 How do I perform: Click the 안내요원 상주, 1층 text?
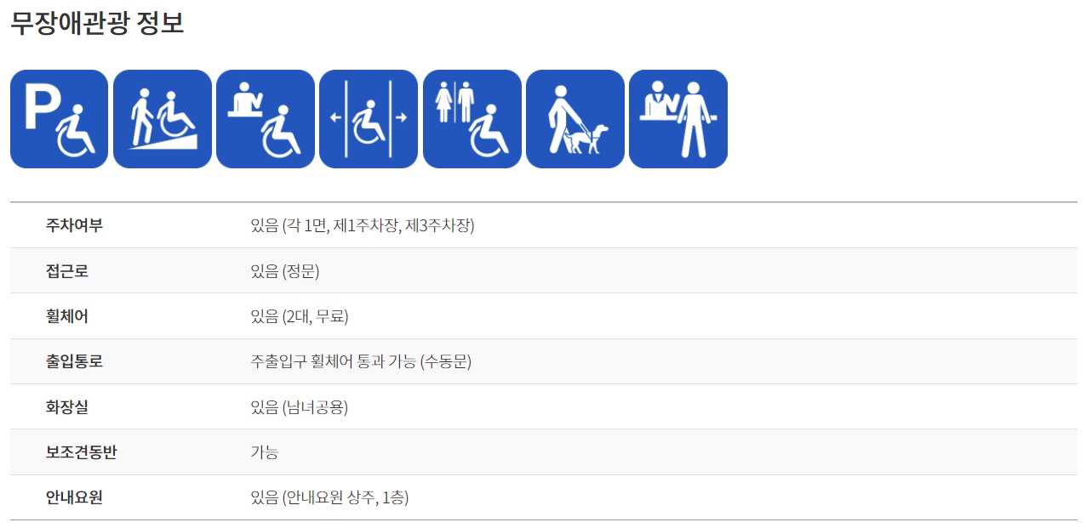tap(329, 497)
